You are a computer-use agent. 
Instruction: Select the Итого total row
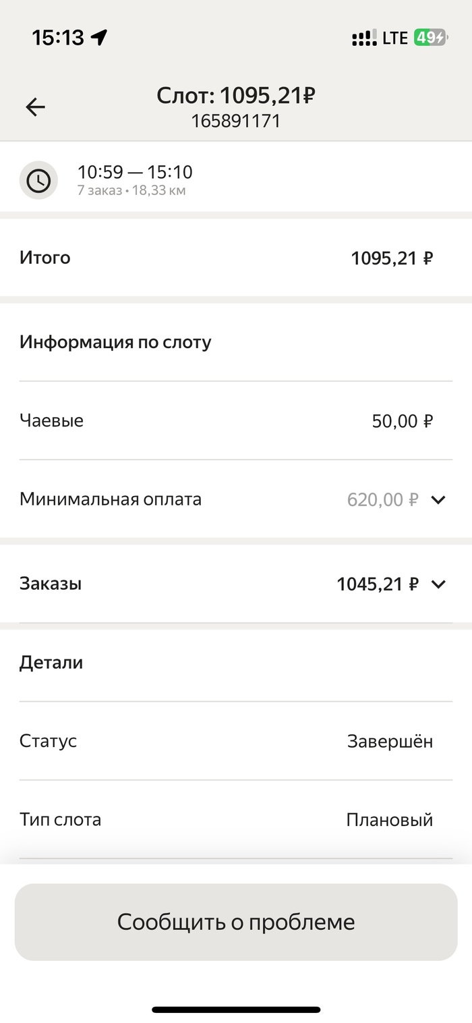236,258
